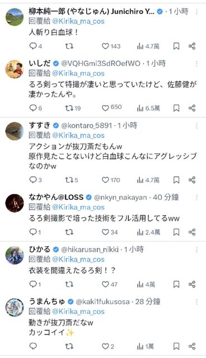Repost ひかる's reply about 衣装
Screen dimensions: 206x358
coord(69,284)
